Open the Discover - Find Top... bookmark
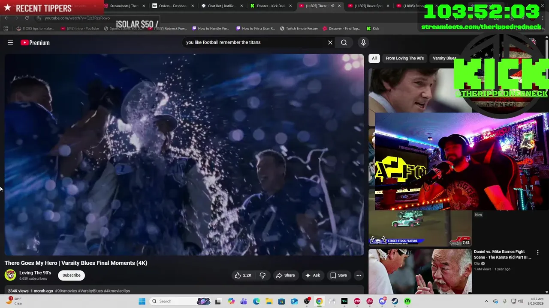This screenshot has width=549, height=308. (x=342, y=29)
